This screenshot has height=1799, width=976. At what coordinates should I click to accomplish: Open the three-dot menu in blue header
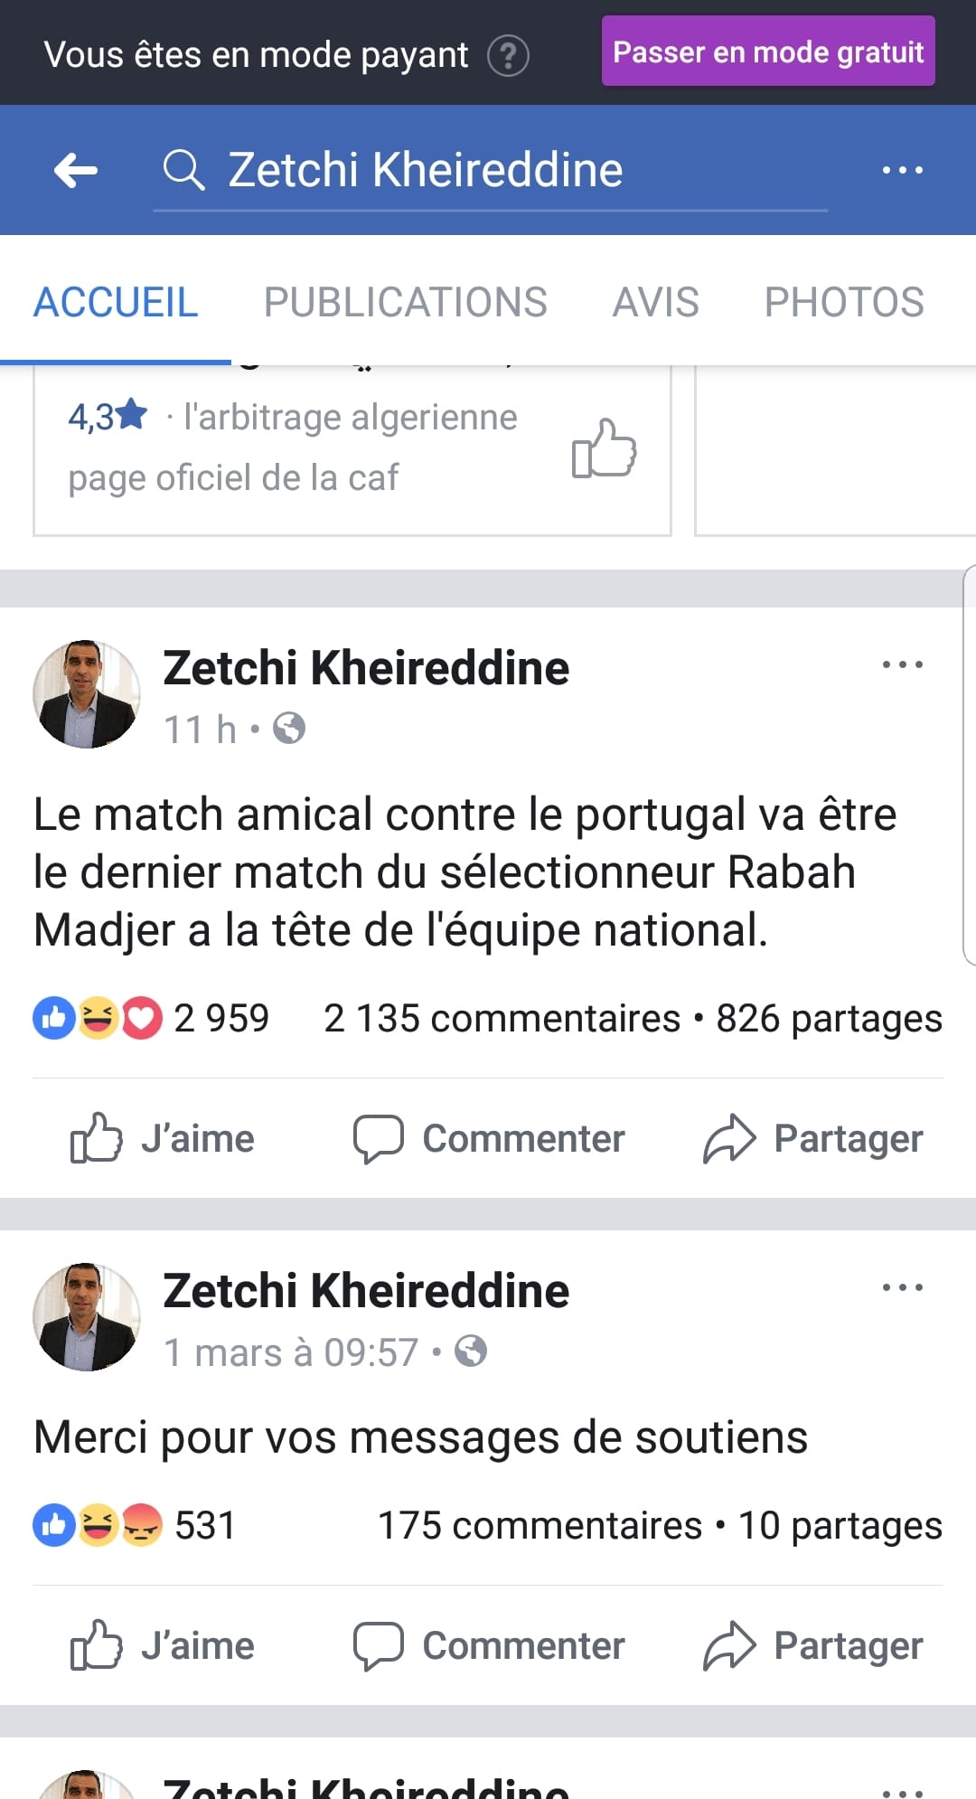click(x=902, y=170)
